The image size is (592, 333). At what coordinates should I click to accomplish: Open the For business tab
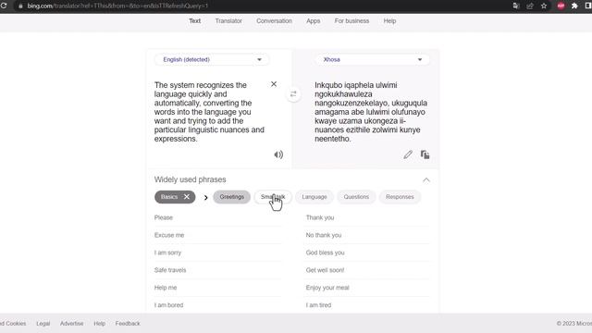coord(351,21)
